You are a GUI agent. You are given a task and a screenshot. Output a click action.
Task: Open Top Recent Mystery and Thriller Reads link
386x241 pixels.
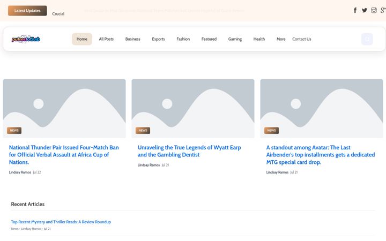point(61,222)
